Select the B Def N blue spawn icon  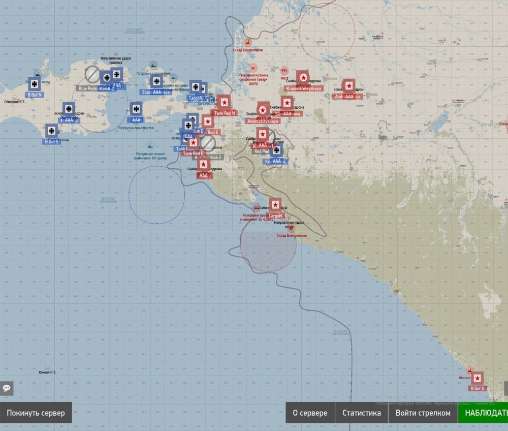point(35,84)
